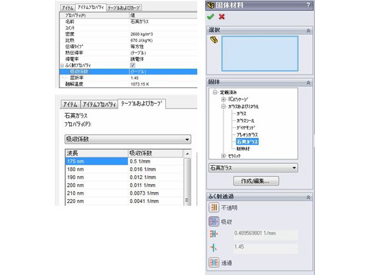Open the 石英ガラス material dropdown
This screenshot has height=275, width=371.
click(x=253, y=168)
